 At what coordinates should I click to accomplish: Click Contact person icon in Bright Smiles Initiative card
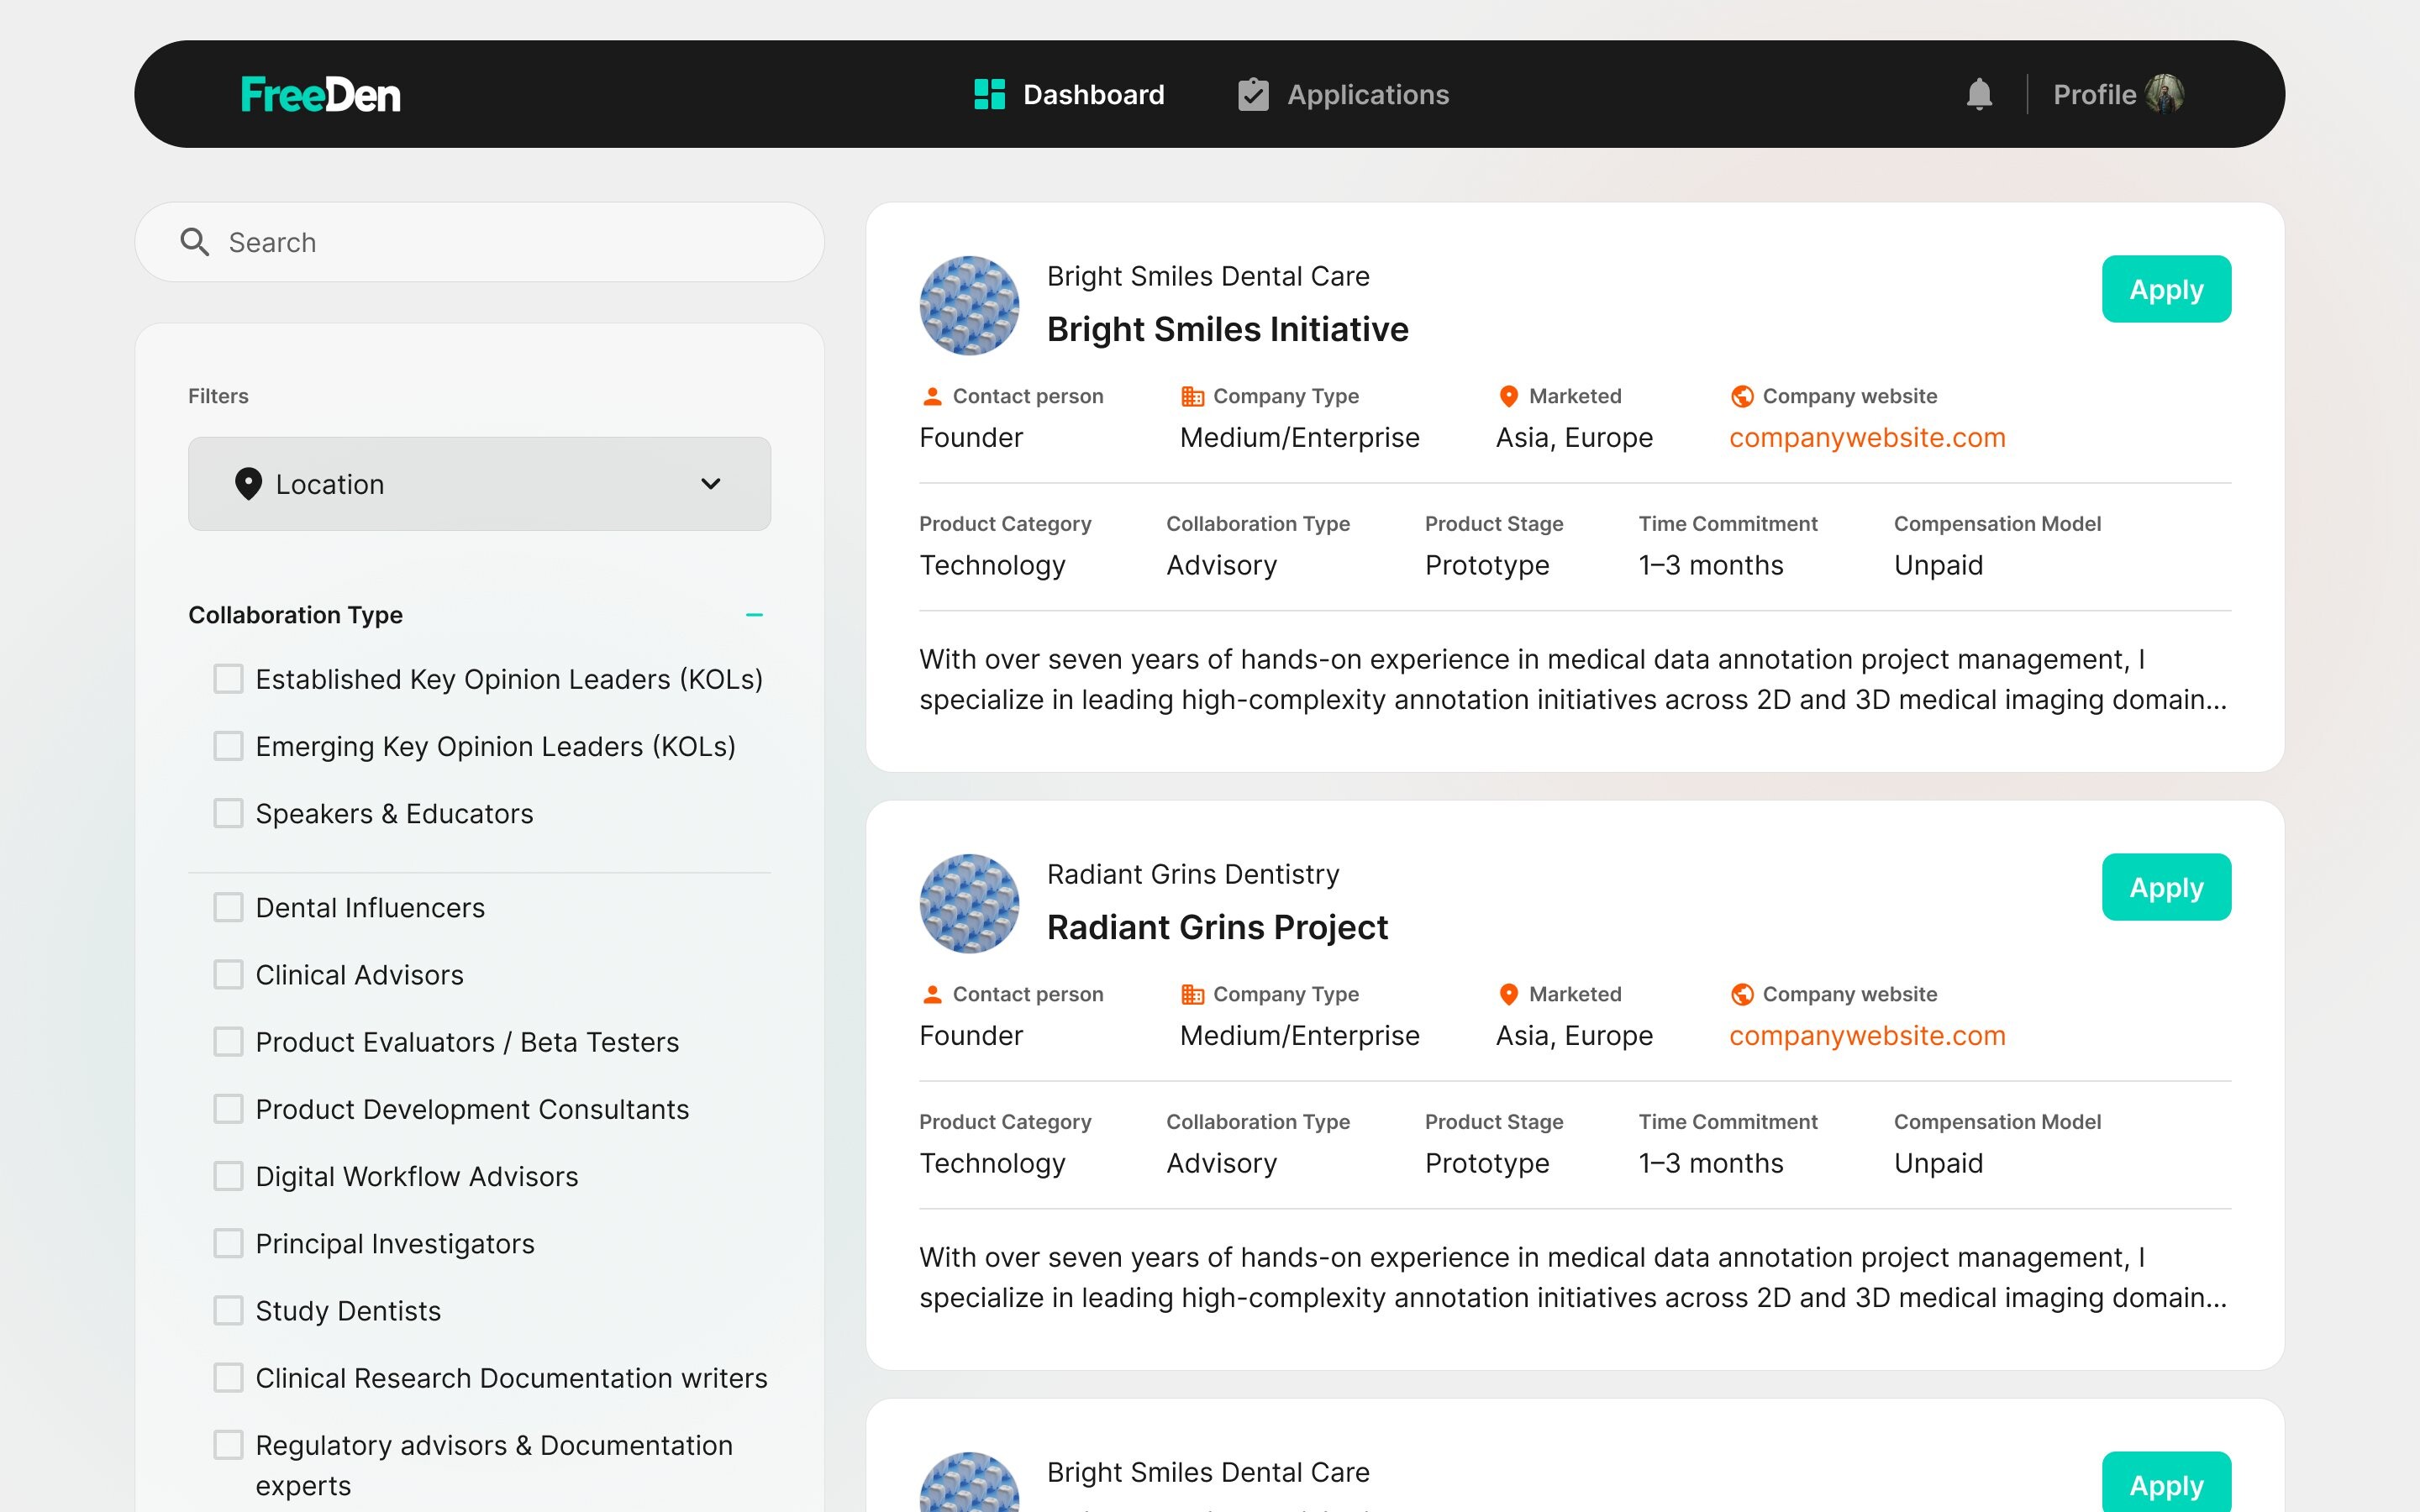point(932,396)
